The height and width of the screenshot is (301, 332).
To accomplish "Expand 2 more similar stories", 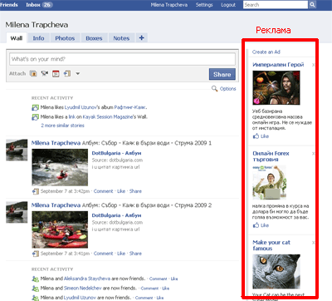I will coord(62,126).
